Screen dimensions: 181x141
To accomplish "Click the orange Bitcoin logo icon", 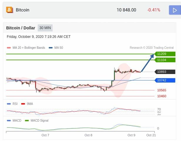I will 9,10.
